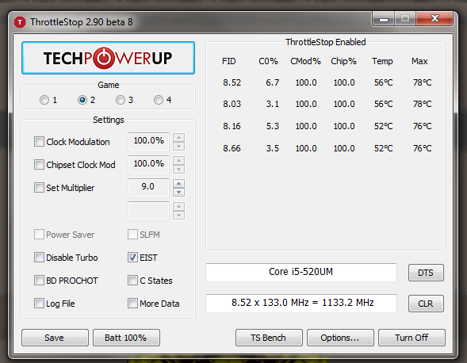Screen dimensions: 467x363
Task: Click the 8.52 x 133.0 MHz frequency readout
Action: [301, 303]
